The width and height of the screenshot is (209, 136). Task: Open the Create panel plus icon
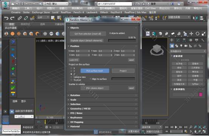click(172, 40)
